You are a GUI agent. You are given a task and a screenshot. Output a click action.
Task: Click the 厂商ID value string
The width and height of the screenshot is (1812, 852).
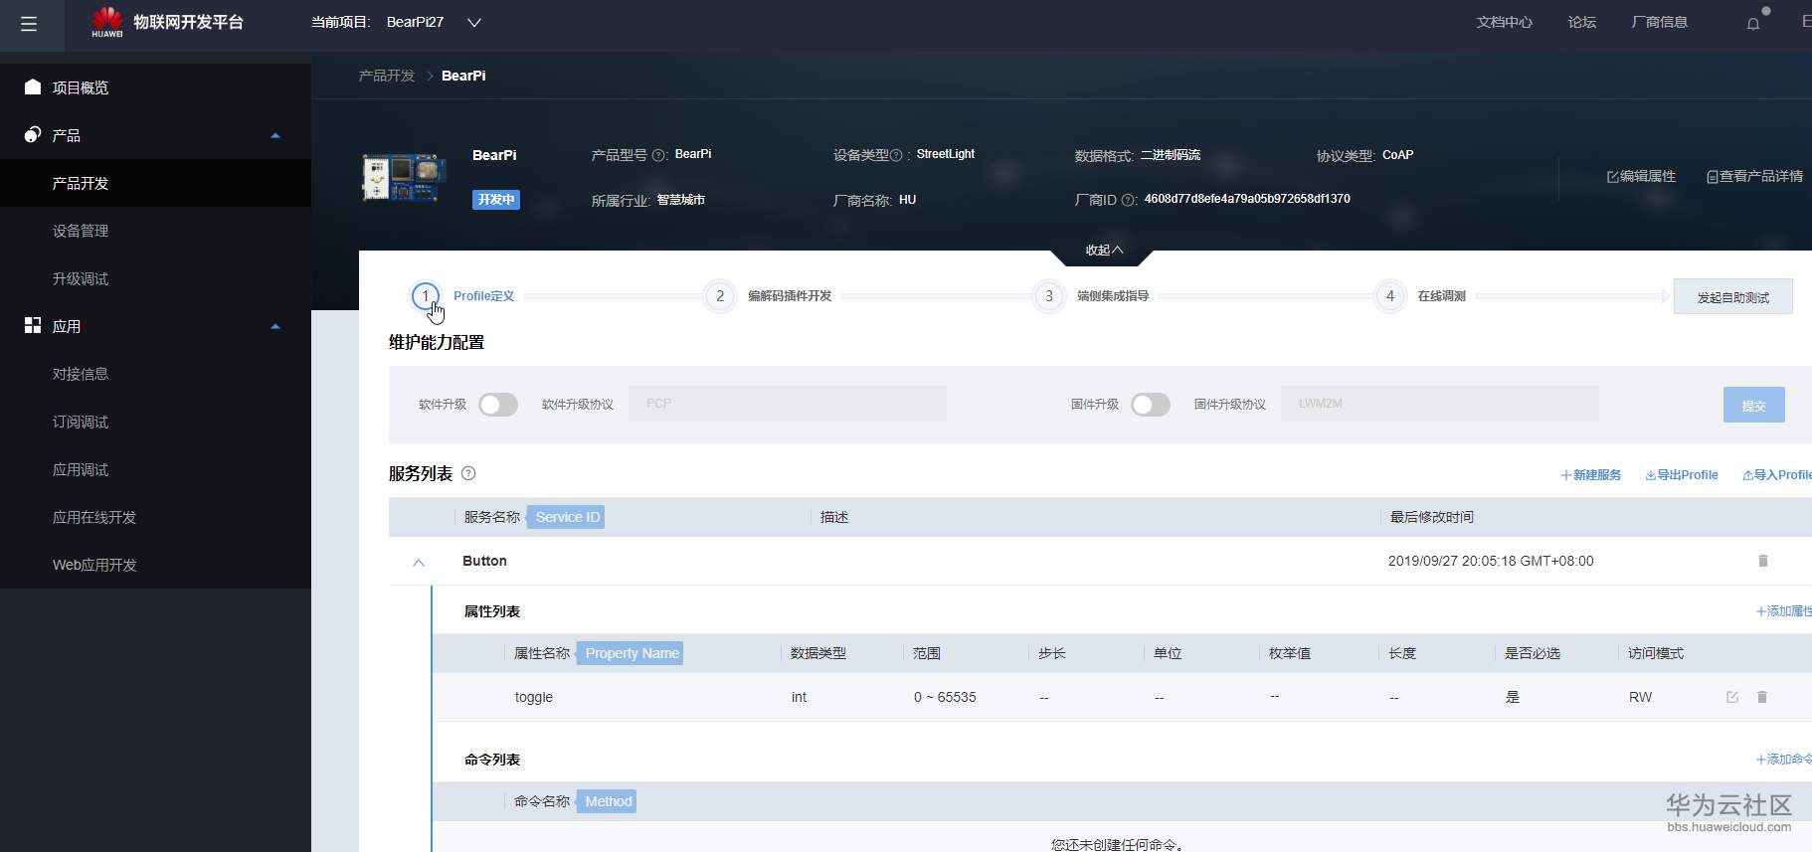pyautogui.click(x=1247, y=199)
